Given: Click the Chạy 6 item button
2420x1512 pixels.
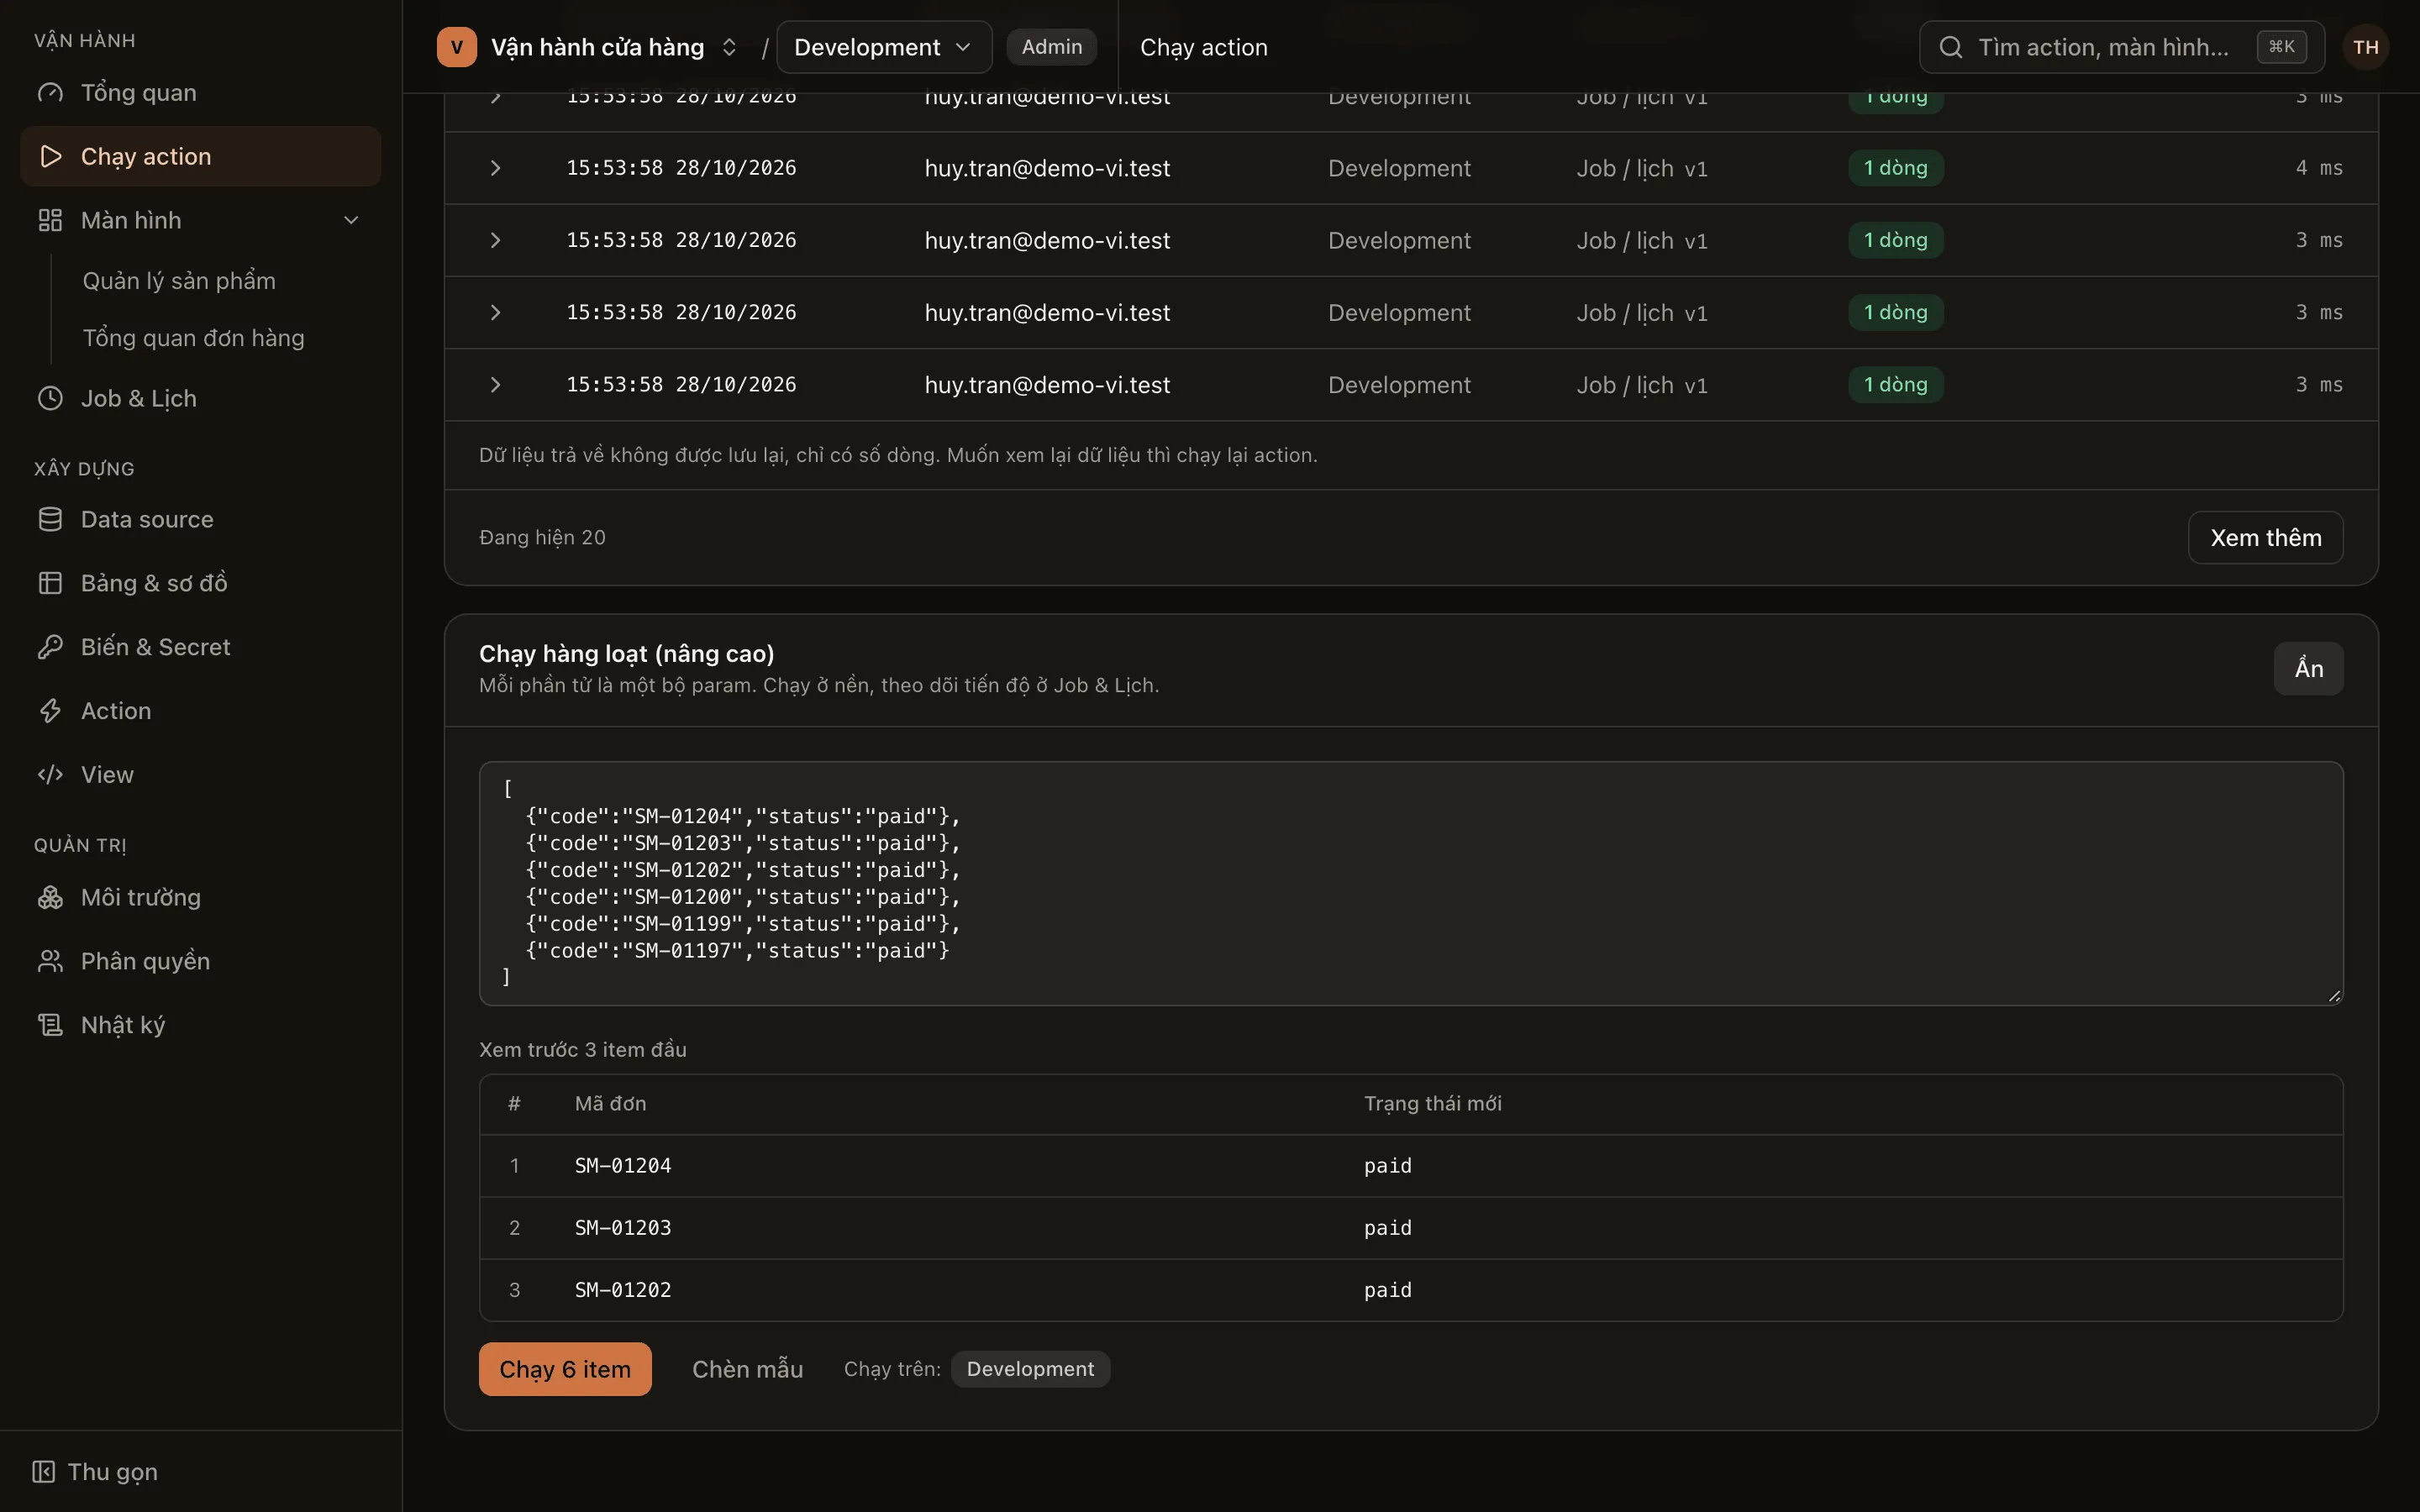Looking at the screenshot, I should pyautogui.click(x=565, y=1369).
